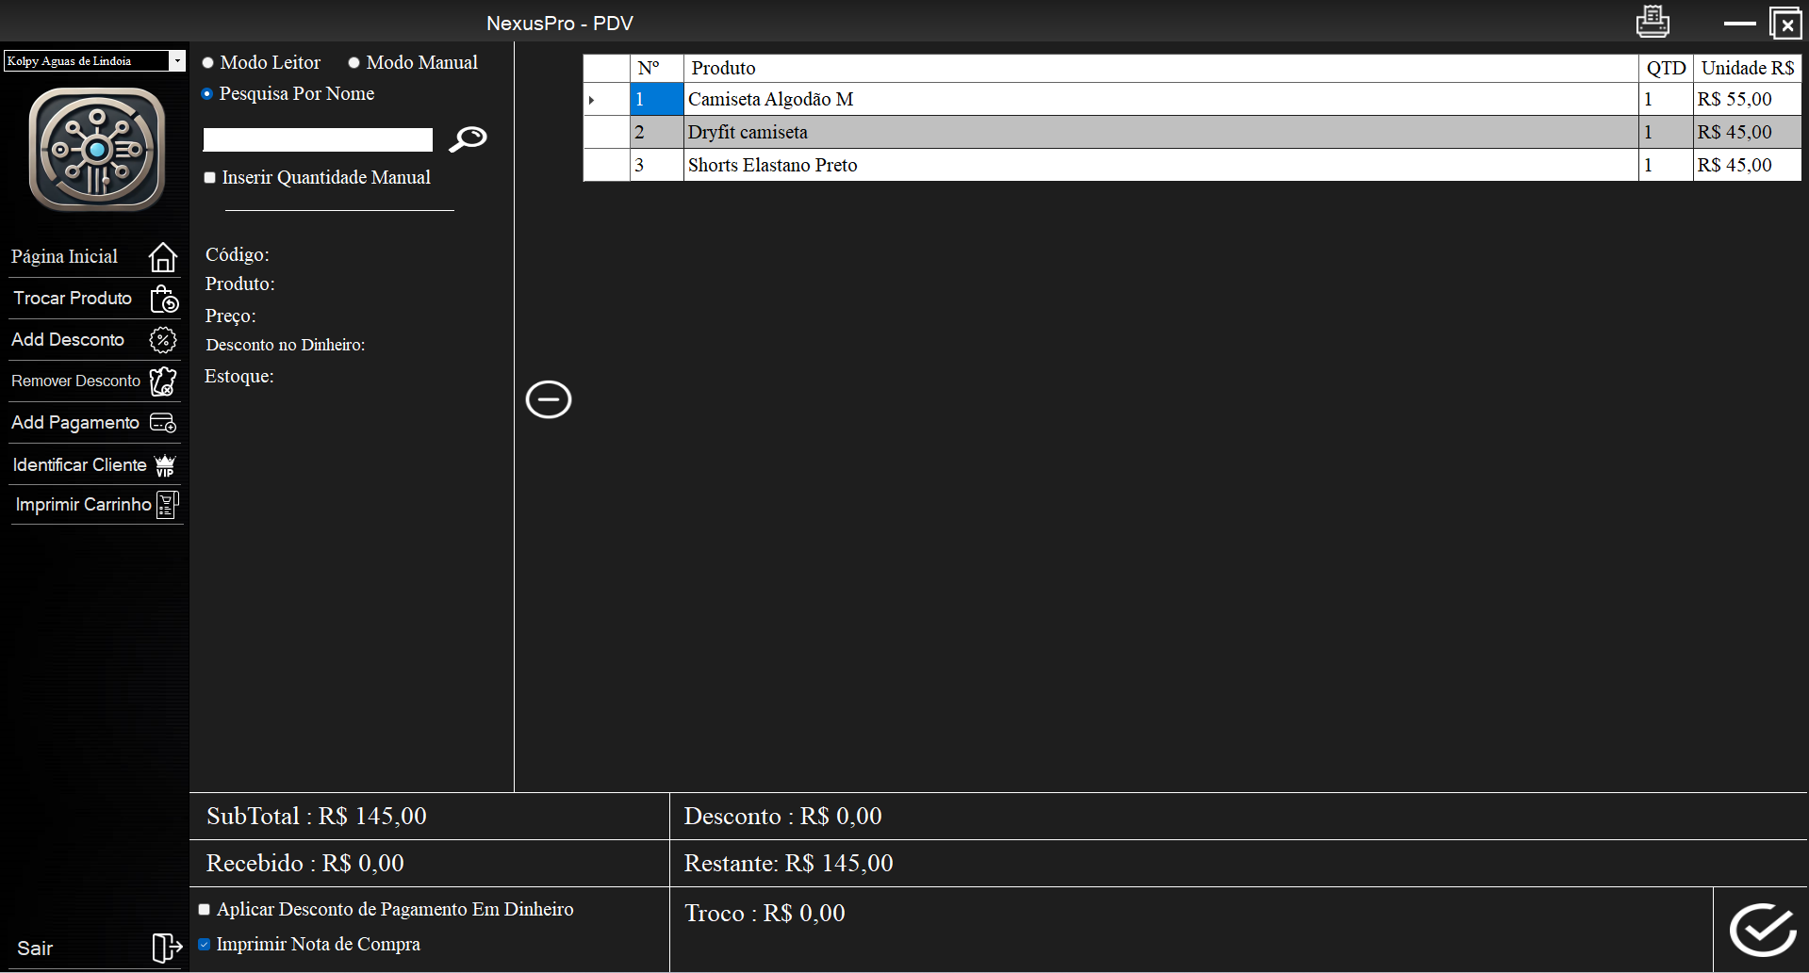Select Modo Leitor radio button

208,63
